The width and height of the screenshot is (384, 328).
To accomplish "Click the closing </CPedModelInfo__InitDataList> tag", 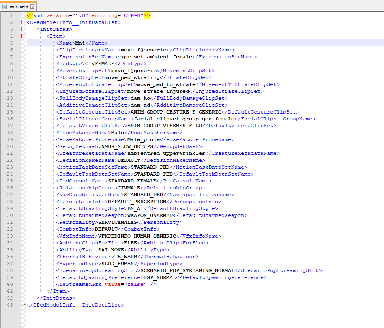I will click(x=75, y=305).
